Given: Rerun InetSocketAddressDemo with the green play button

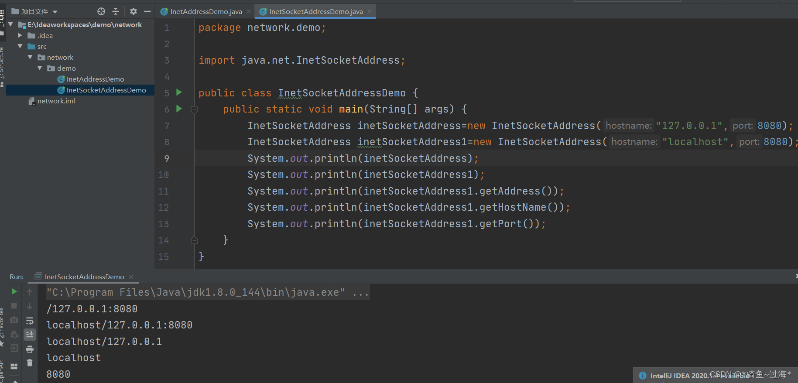Looking at the screenshot, I should (x=14, y=291).
